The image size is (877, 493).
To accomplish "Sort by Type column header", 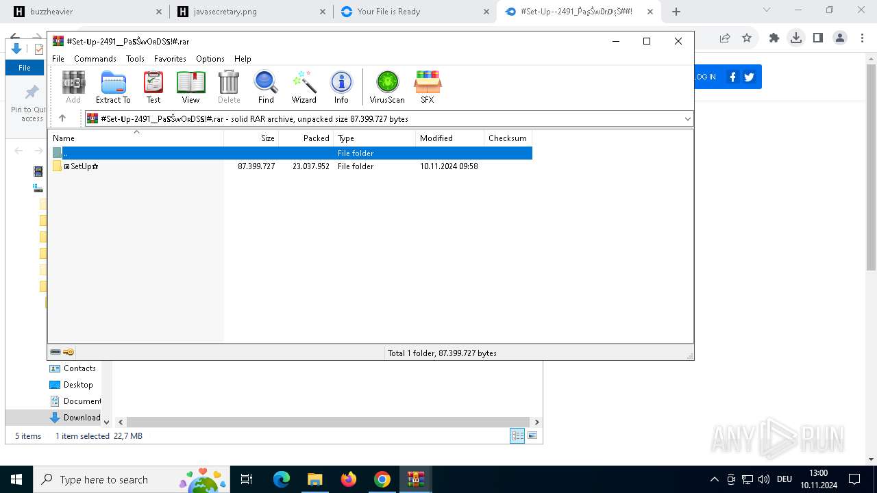I will [x=375, y=138].
